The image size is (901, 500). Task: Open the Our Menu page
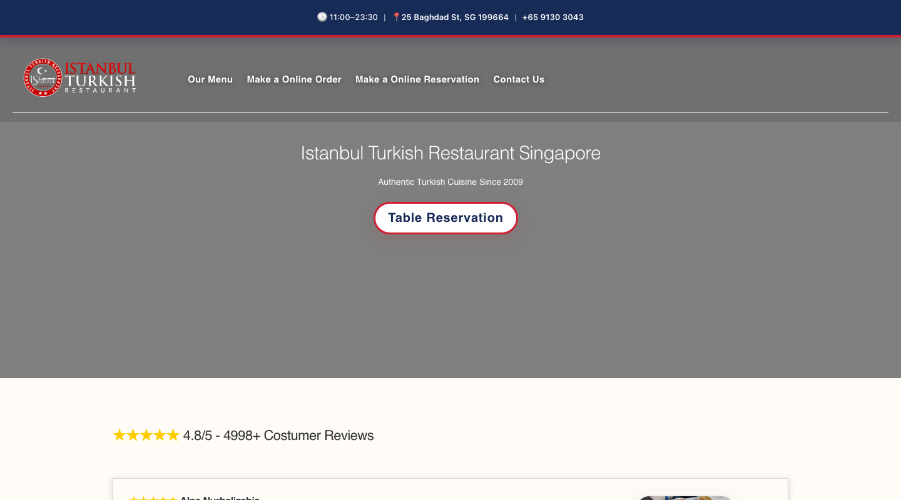210,79
